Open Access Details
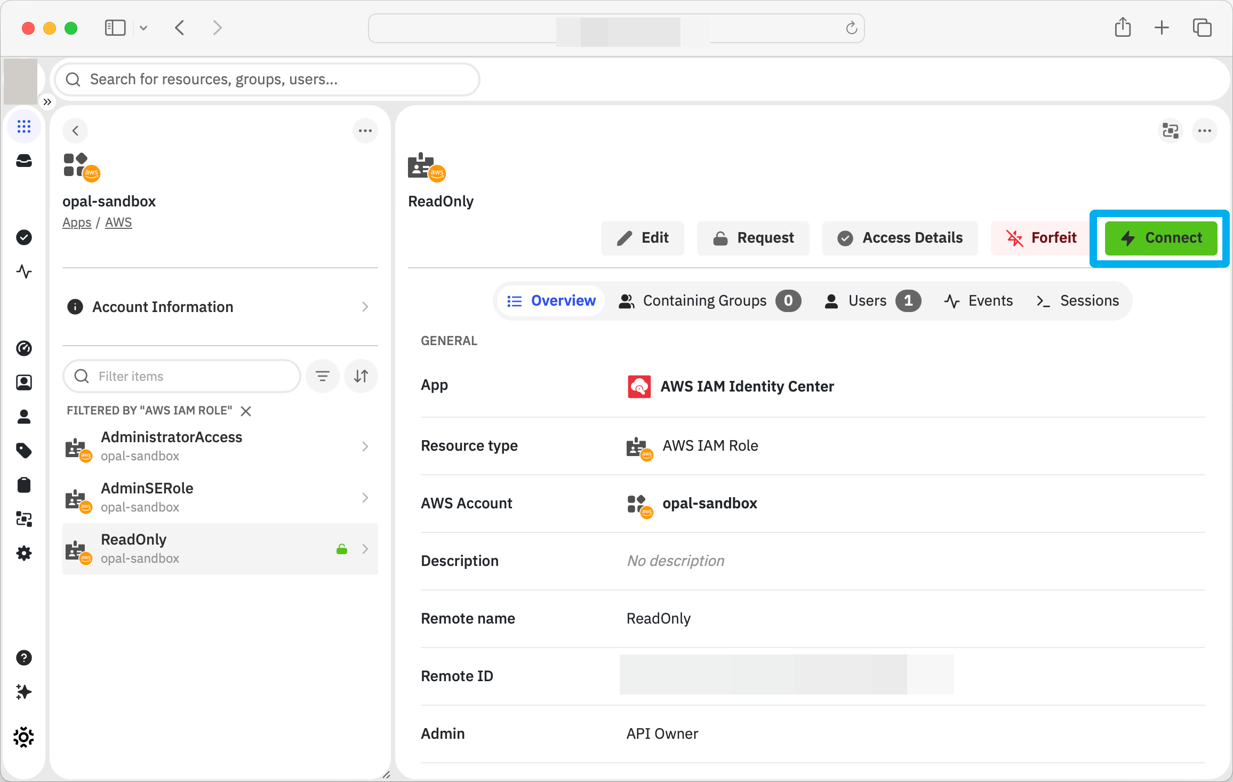The height and width of the screenshot is (782, 1233). pyautogui.click(x=900, y=238)
